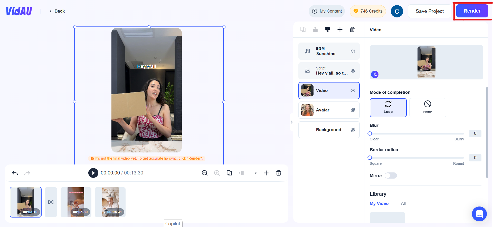Delete the selected layer with trash icon

tap(352, 29)
